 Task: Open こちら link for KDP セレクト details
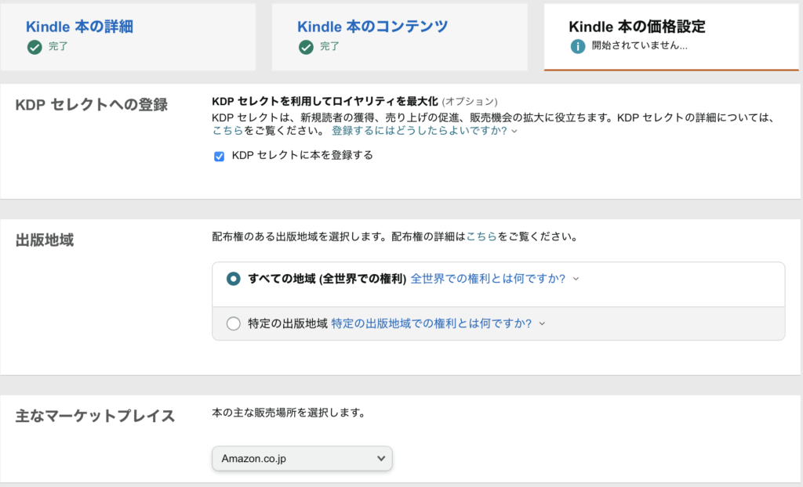pos(227,132)
